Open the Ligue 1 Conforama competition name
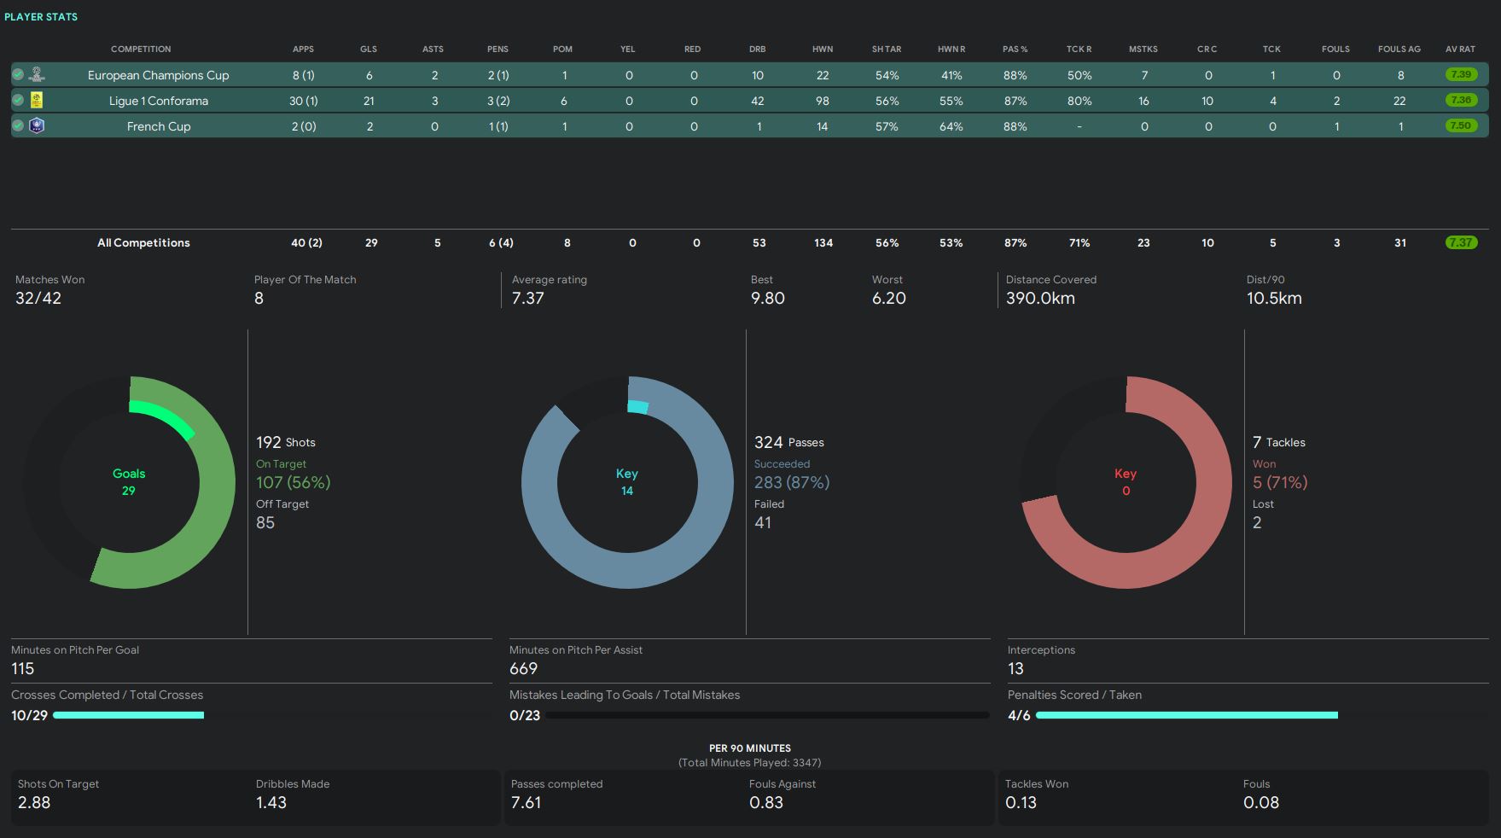Viewport: 1501px width, 838px height. pyautogui.click(x=159, y=101)
